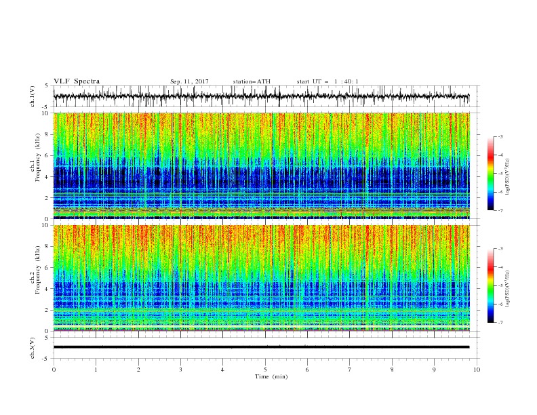Click time axis tick label "4"
The width and height of the screenshot is (537, 415).
tap(222, 370)
